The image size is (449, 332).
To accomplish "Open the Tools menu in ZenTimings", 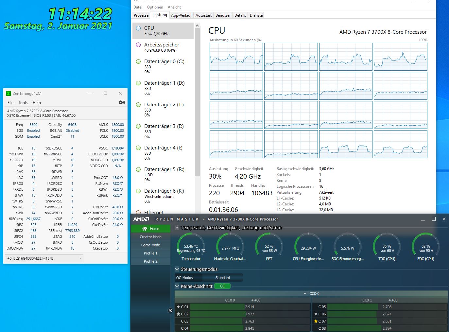I will pos(23,102).
